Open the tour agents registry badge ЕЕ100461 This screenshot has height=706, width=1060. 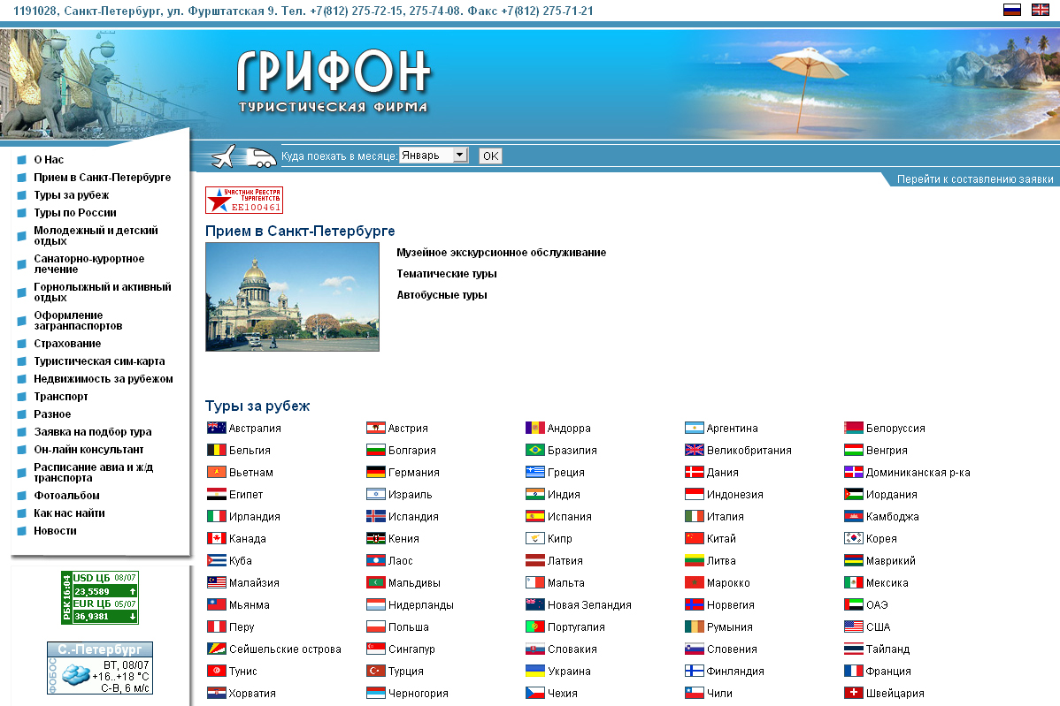point(245,200)
